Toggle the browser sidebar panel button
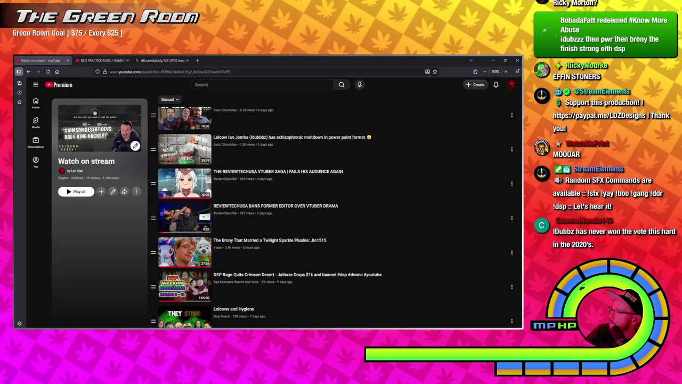Viewport: 682px width, 384px height. [x=19, y=71]
